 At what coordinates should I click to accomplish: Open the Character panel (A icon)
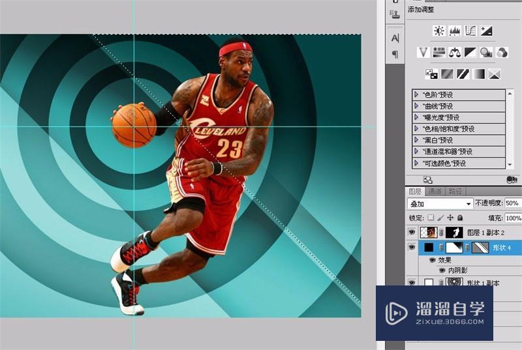pos(395,38)
